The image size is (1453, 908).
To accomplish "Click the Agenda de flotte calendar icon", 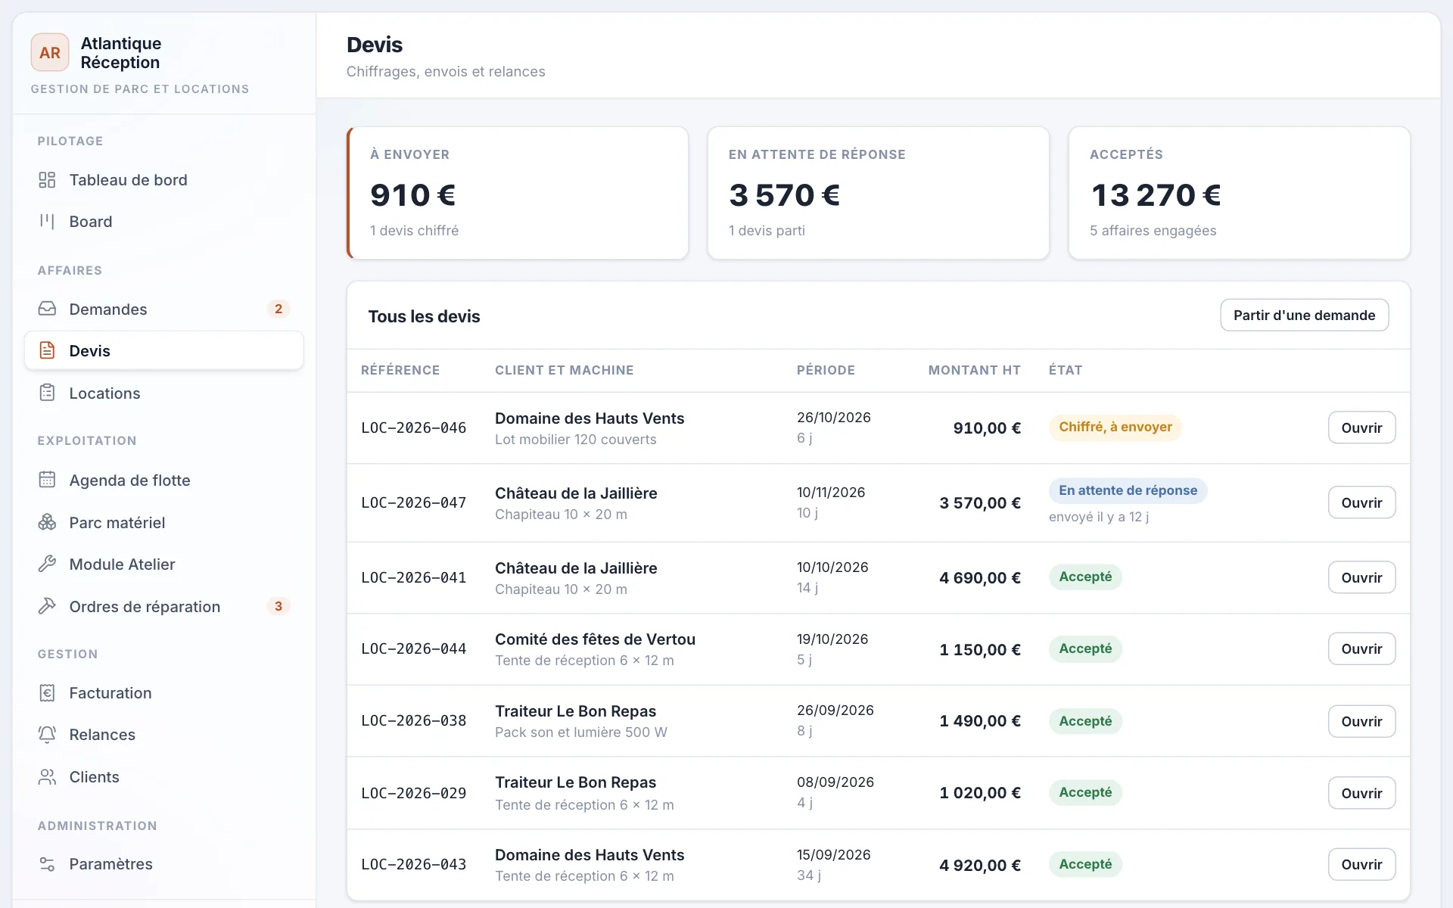I will tap(47, 480).
